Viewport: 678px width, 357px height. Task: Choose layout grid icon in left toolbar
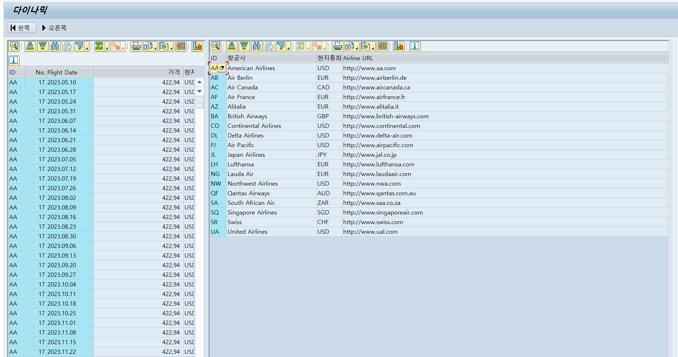(x=181, y=46)
